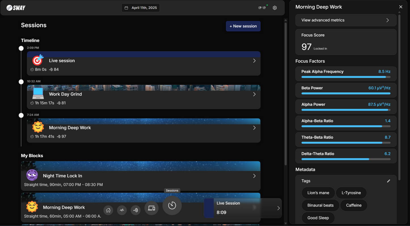Expand the Night Time Lock In block

tap(254, 176)
